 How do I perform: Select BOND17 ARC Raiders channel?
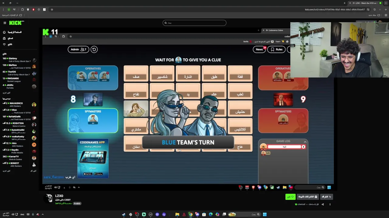click(19, 164)
